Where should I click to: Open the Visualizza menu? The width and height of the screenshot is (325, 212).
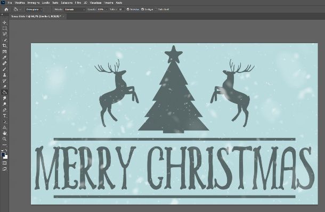coord(95,3)
